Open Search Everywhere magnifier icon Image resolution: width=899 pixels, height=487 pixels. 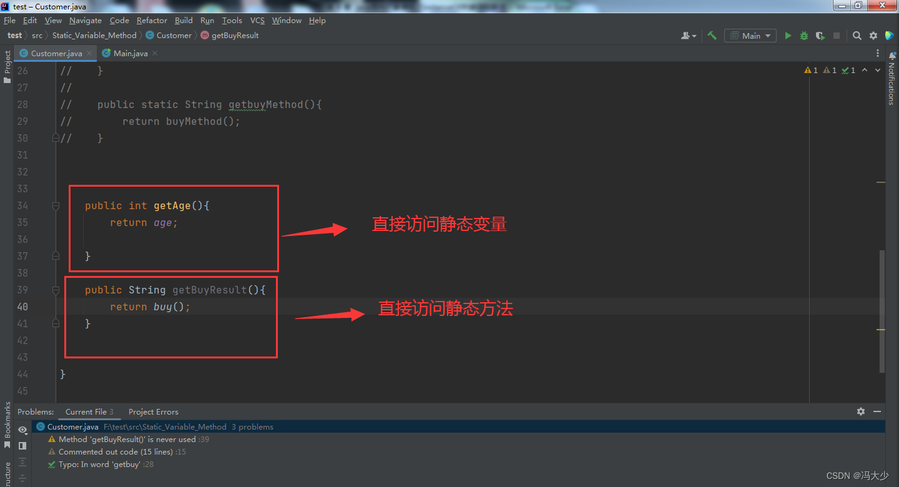coord(857,36)
